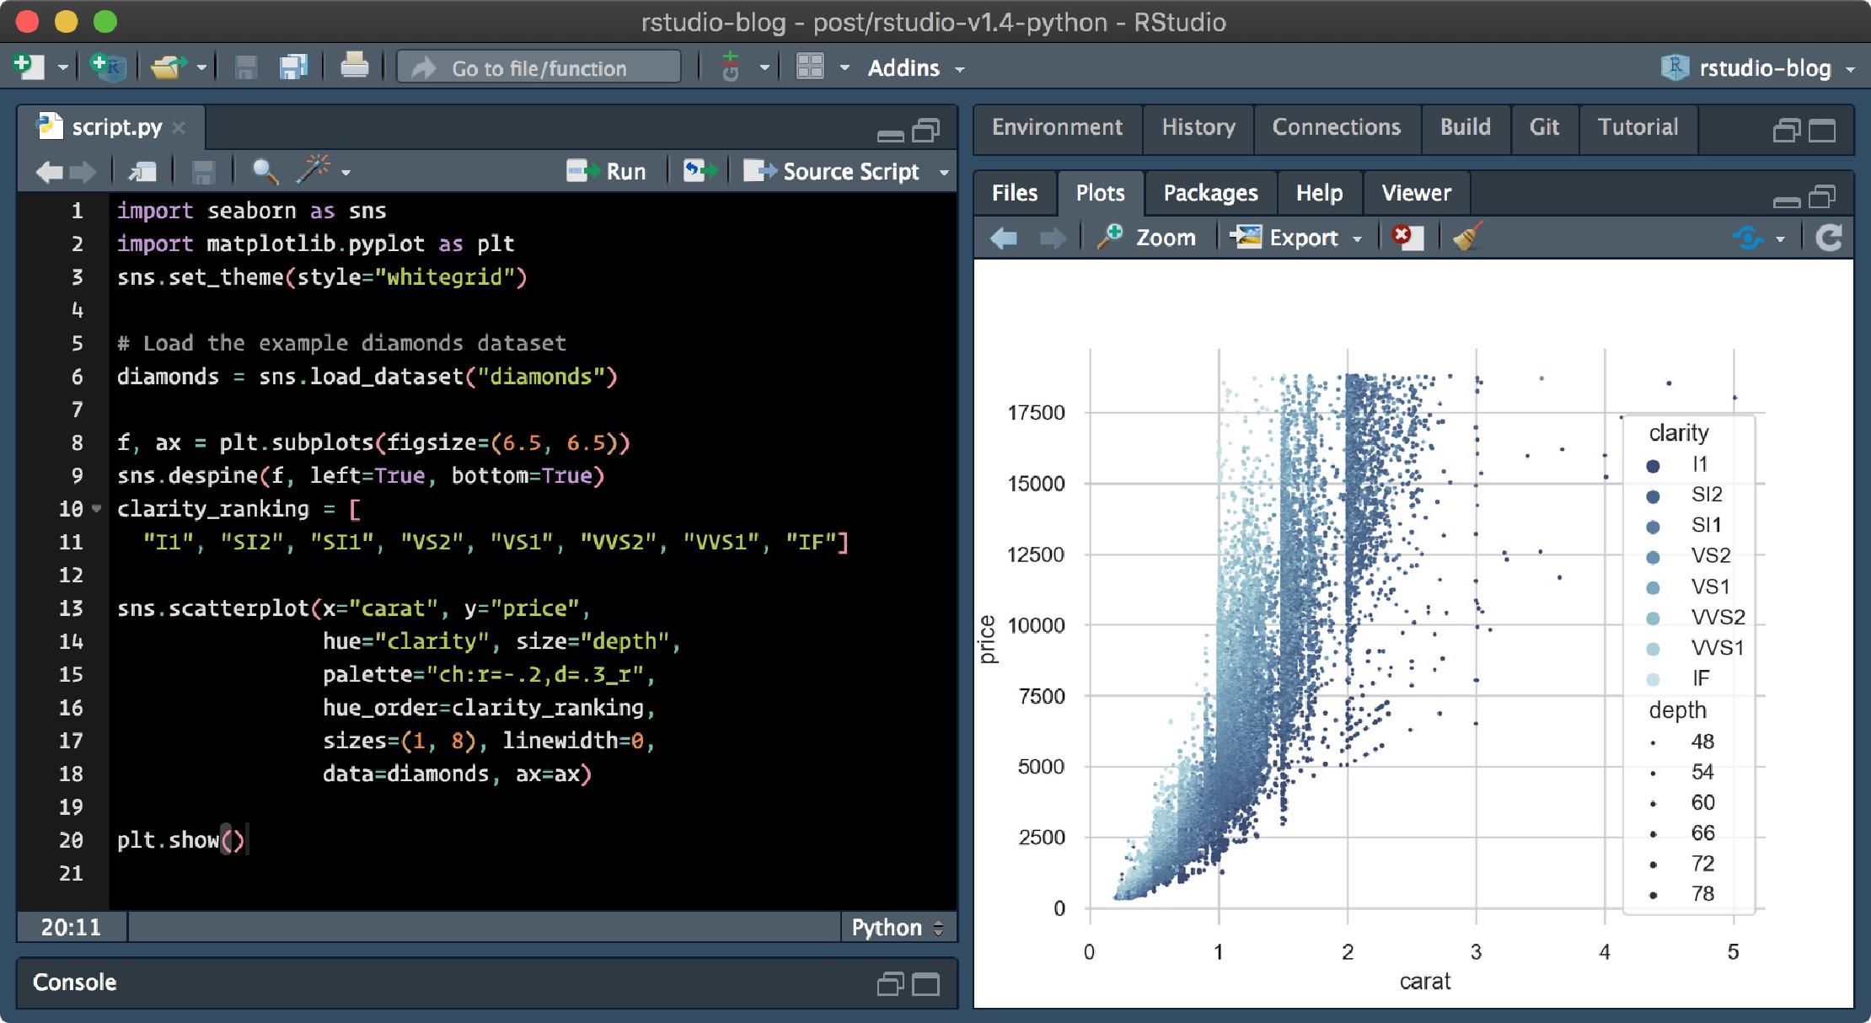The image size is (1871, 1023).
Task: Switch to the Packages tab
Action: click(1209, 192)
